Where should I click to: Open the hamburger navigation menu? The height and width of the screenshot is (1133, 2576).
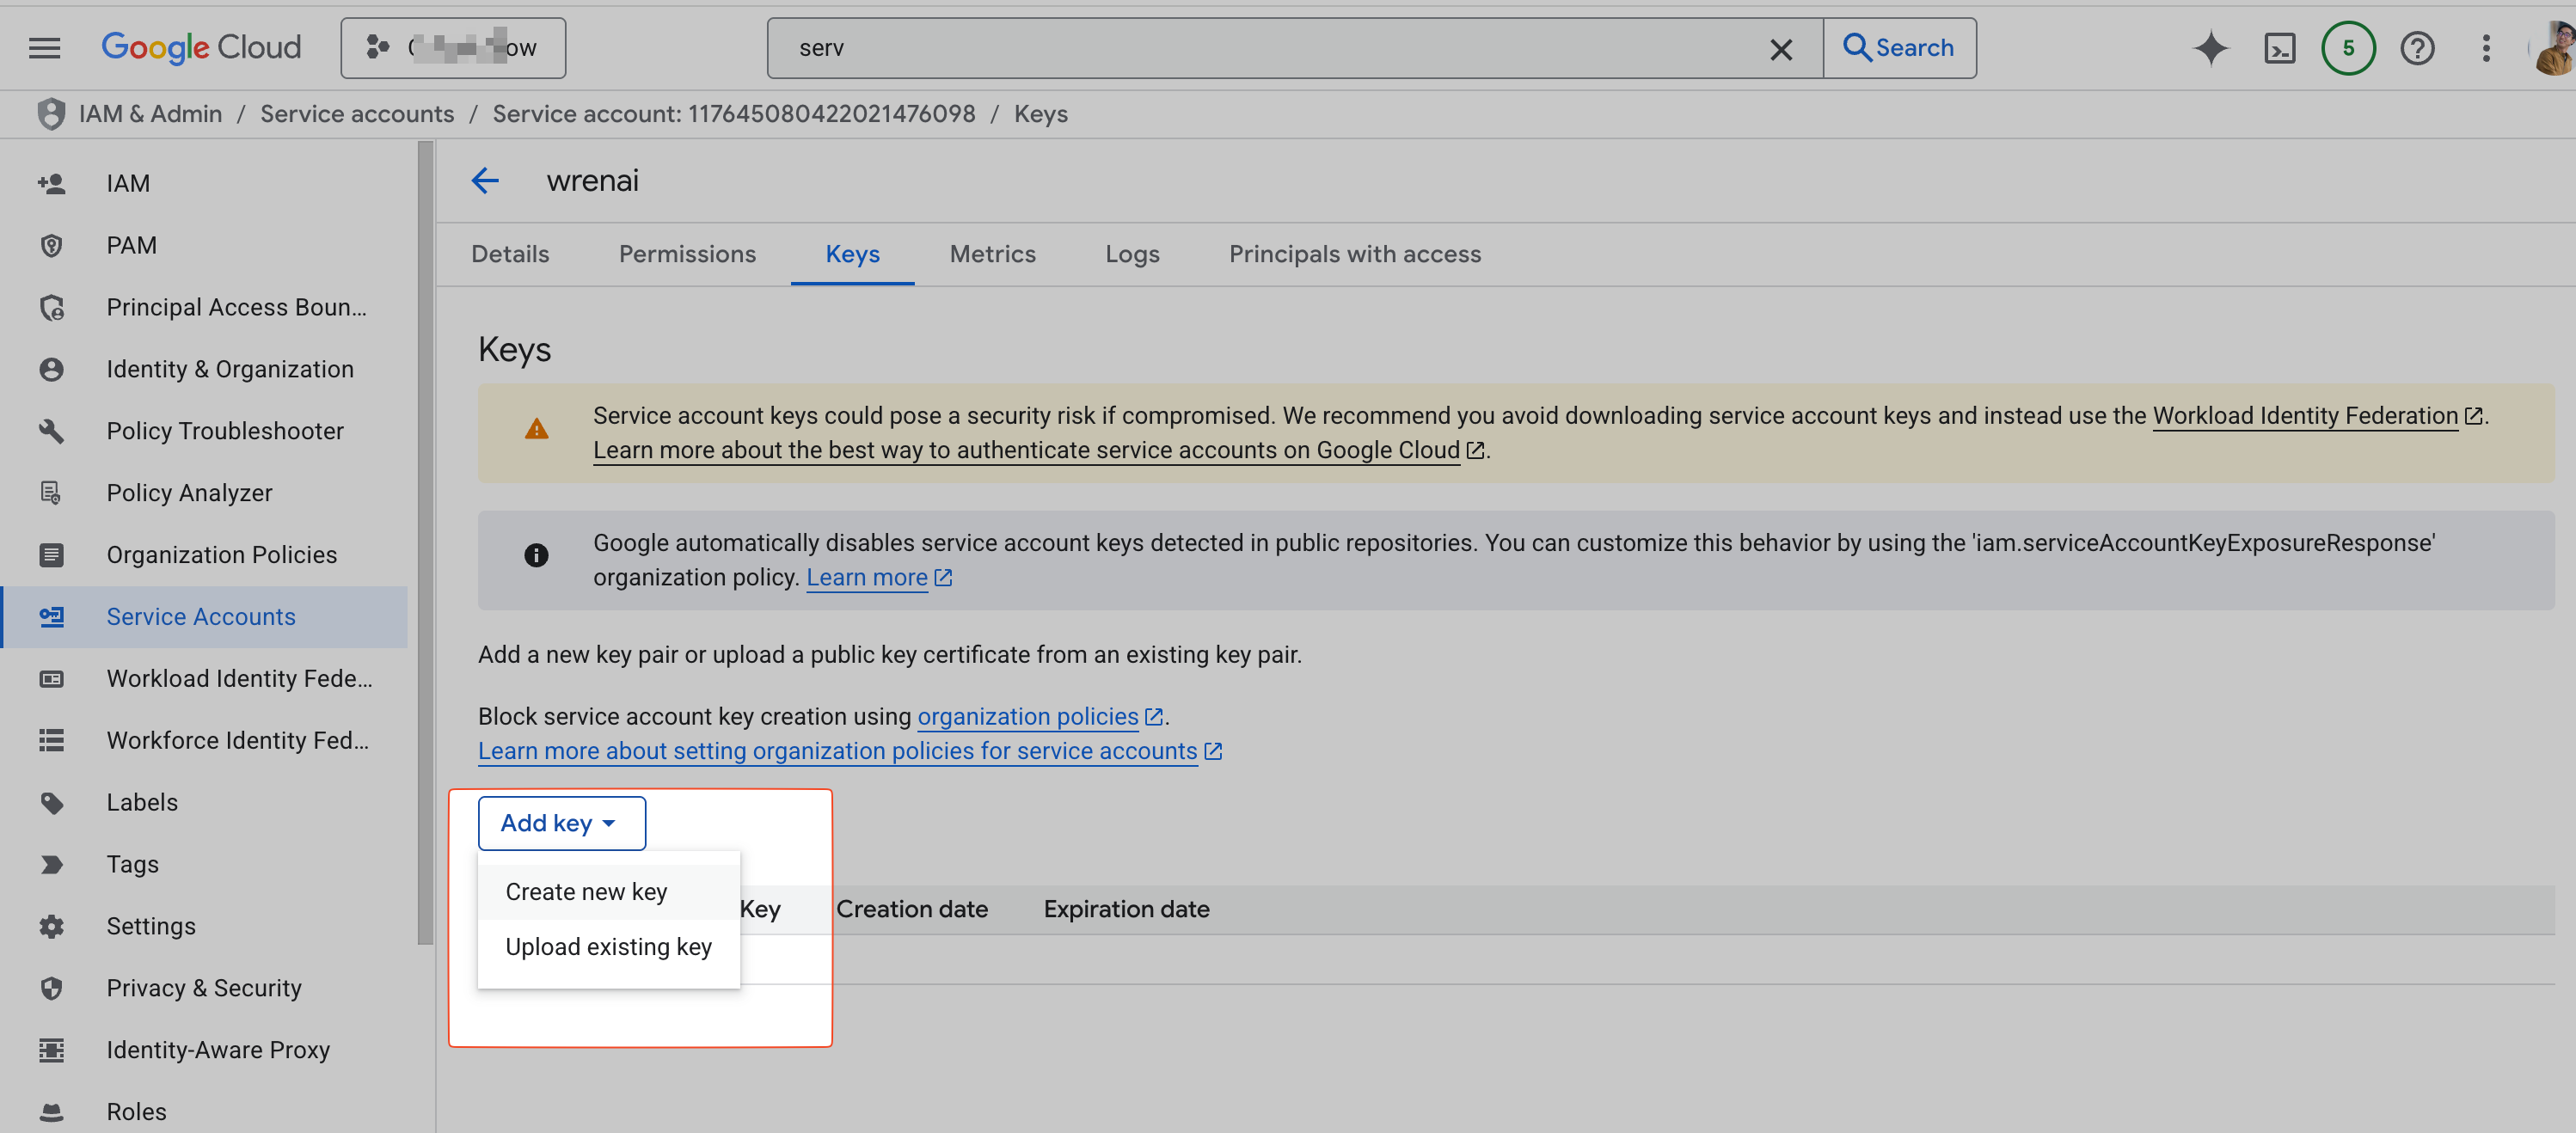click(x=44, y=47)
